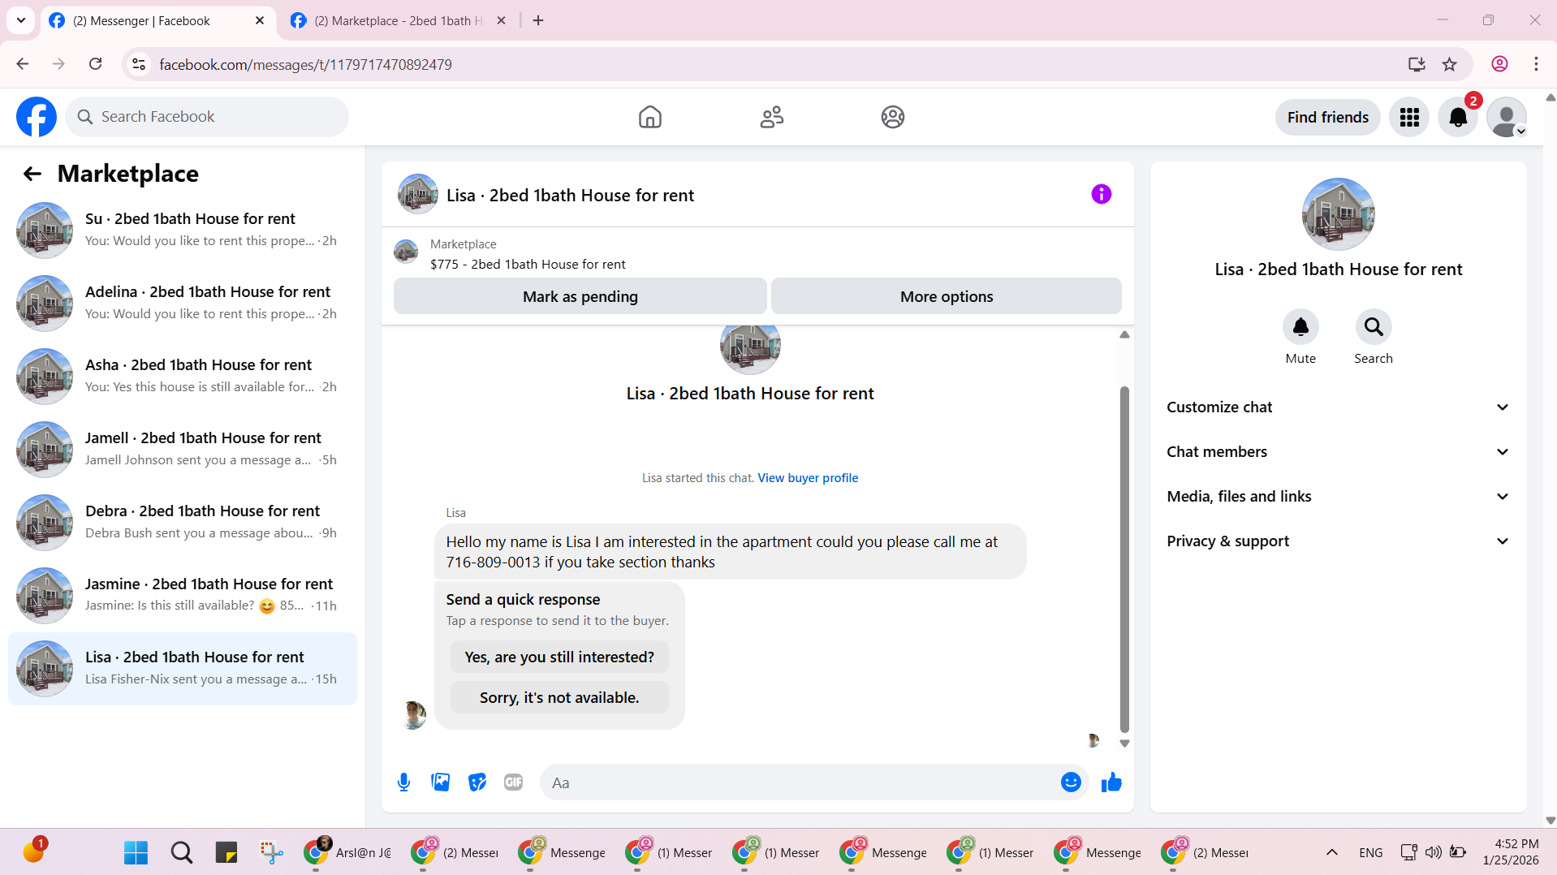Expand Media, files and links
The height and width of the screenshot is (875, 1557).
click(x=1338, y=497)
